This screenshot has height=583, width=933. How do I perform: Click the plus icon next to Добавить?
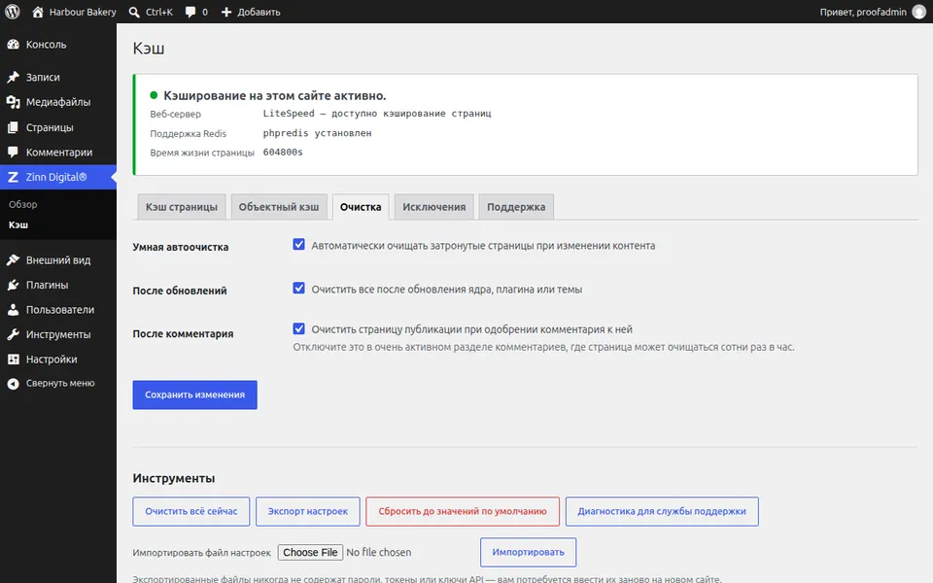226,12
